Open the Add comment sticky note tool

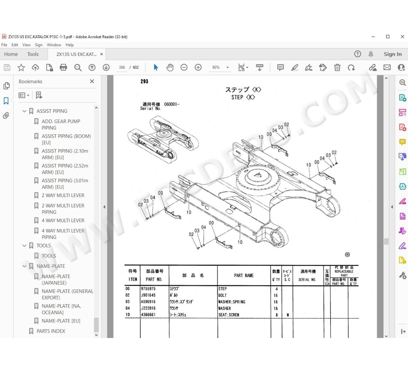pos(280,68)
